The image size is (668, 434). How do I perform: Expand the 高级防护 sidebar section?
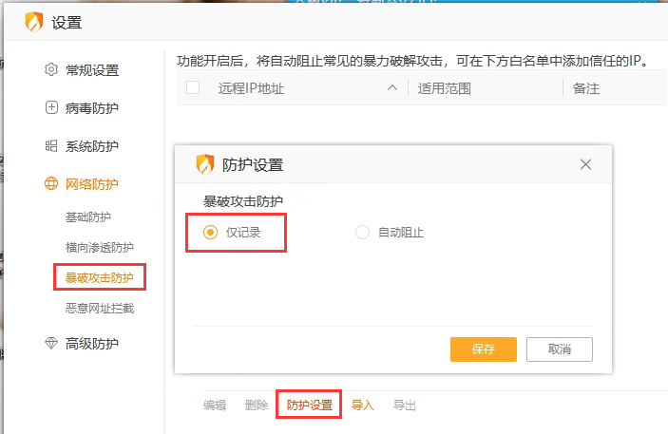click(x=92, y=344)
